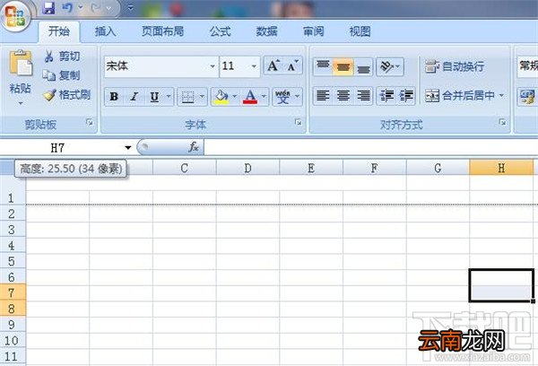538x366 pixels.
Task: Expand the 合并后居中 dropdown arrow
Action: pyautogui.click(x=501, y=95)
